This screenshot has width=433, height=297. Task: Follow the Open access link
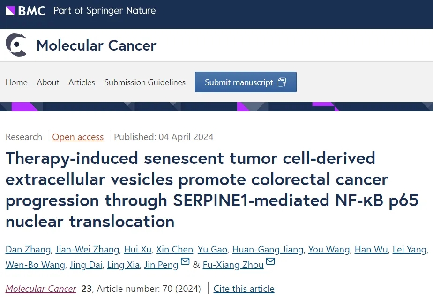pos(78,137)
